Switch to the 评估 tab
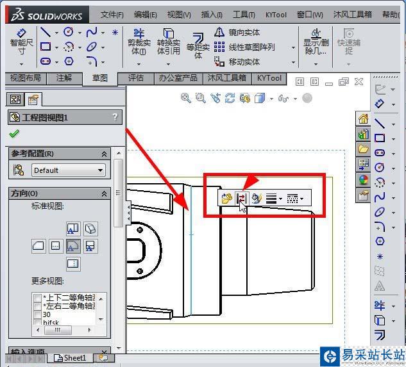 pyautogui.click(x=136, y=78)
